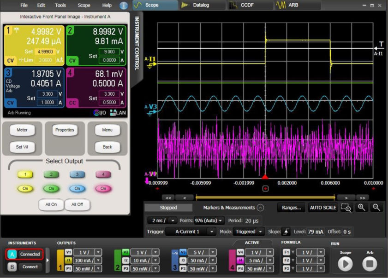Click the rising-edge trigger slope icon
This screenshot has width=388, height=278.
point(286,232)
